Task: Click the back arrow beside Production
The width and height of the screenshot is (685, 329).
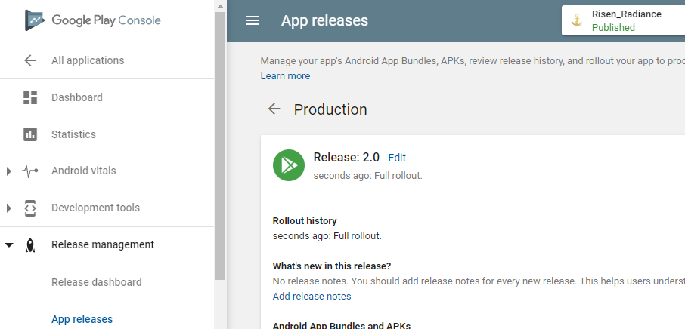Action: (274, 109)
